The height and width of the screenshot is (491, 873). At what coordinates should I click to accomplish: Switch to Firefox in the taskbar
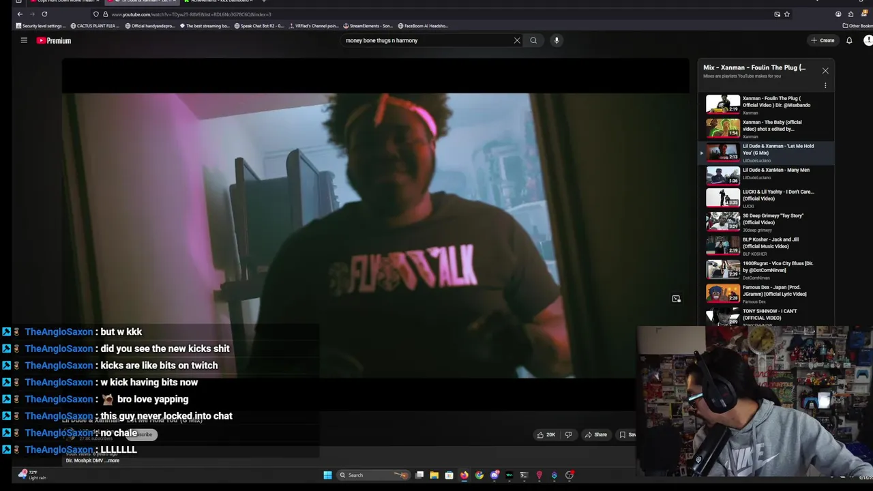click(464, 475)
